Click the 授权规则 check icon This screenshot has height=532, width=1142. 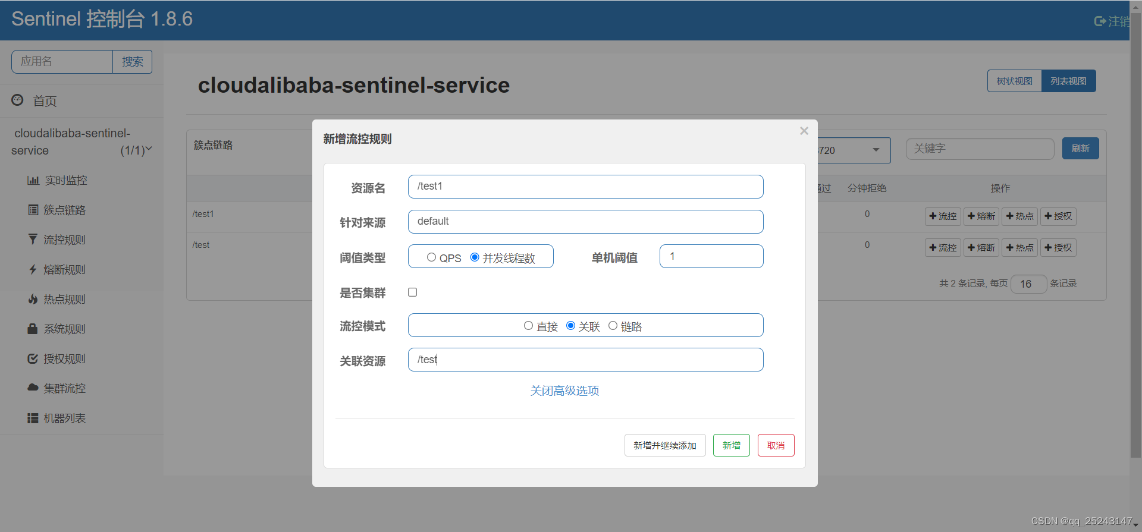click(x=33, y=358)
